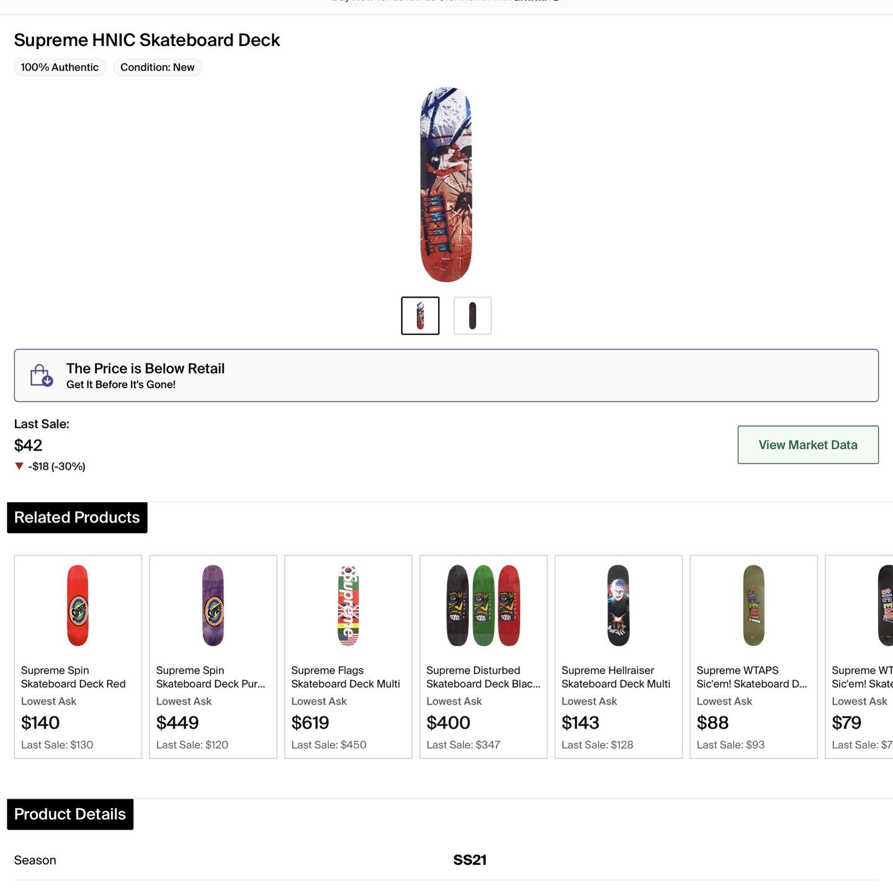Click the Related Products section header
This screenshot has width=893, height=893.
click(77, 518)
